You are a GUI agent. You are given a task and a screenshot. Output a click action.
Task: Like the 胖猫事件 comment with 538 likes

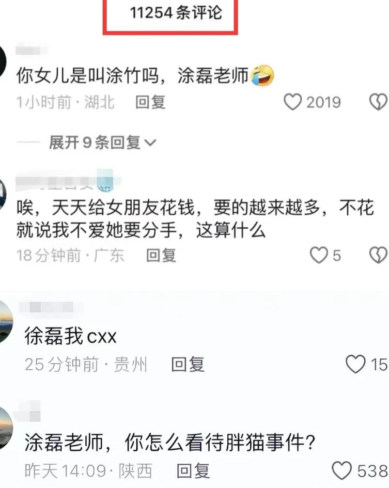pyautogui.click(x=342, y=470)
